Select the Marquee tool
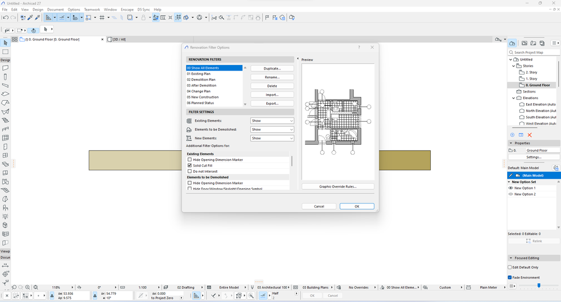561x302 pixels. pyautogui.click(x=6, y=52)
